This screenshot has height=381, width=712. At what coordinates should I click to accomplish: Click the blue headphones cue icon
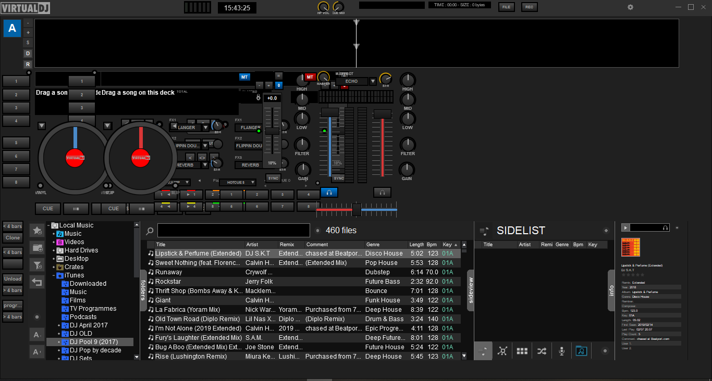pos(329,192)
